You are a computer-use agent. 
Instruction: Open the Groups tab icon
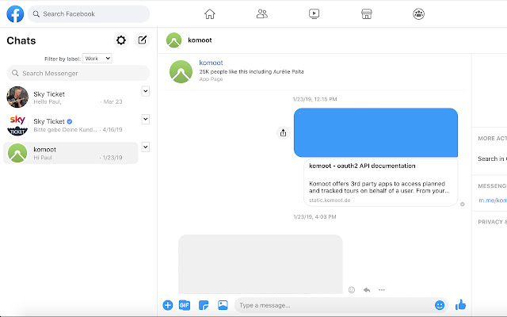point(419,14)
